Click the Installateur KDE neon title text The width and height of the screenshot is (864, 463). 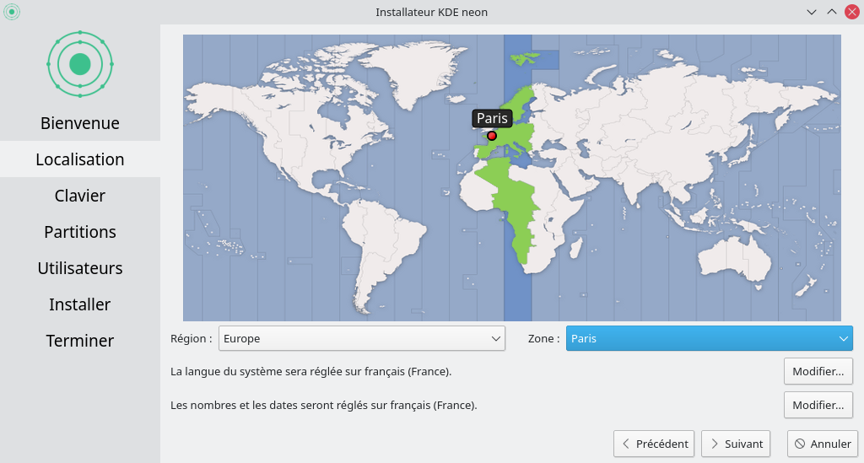point(431,12)
